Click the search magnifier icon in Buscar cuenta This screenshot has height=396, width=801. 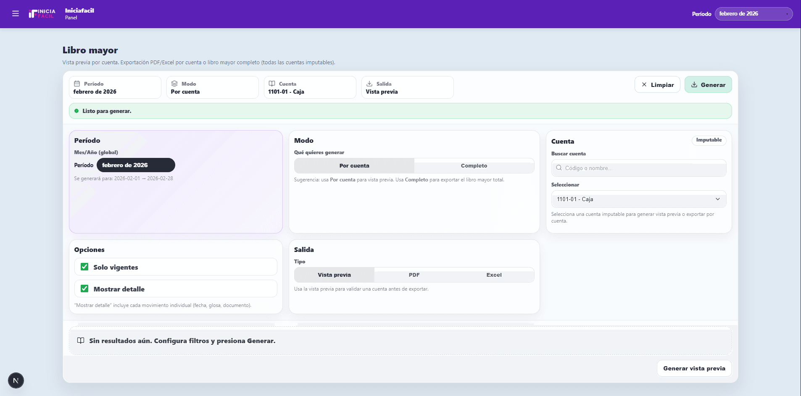pyautogui.click(x=559, y=168)
